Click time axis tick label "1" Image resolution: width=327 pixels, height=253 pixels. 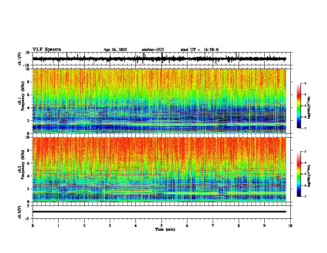58,226
